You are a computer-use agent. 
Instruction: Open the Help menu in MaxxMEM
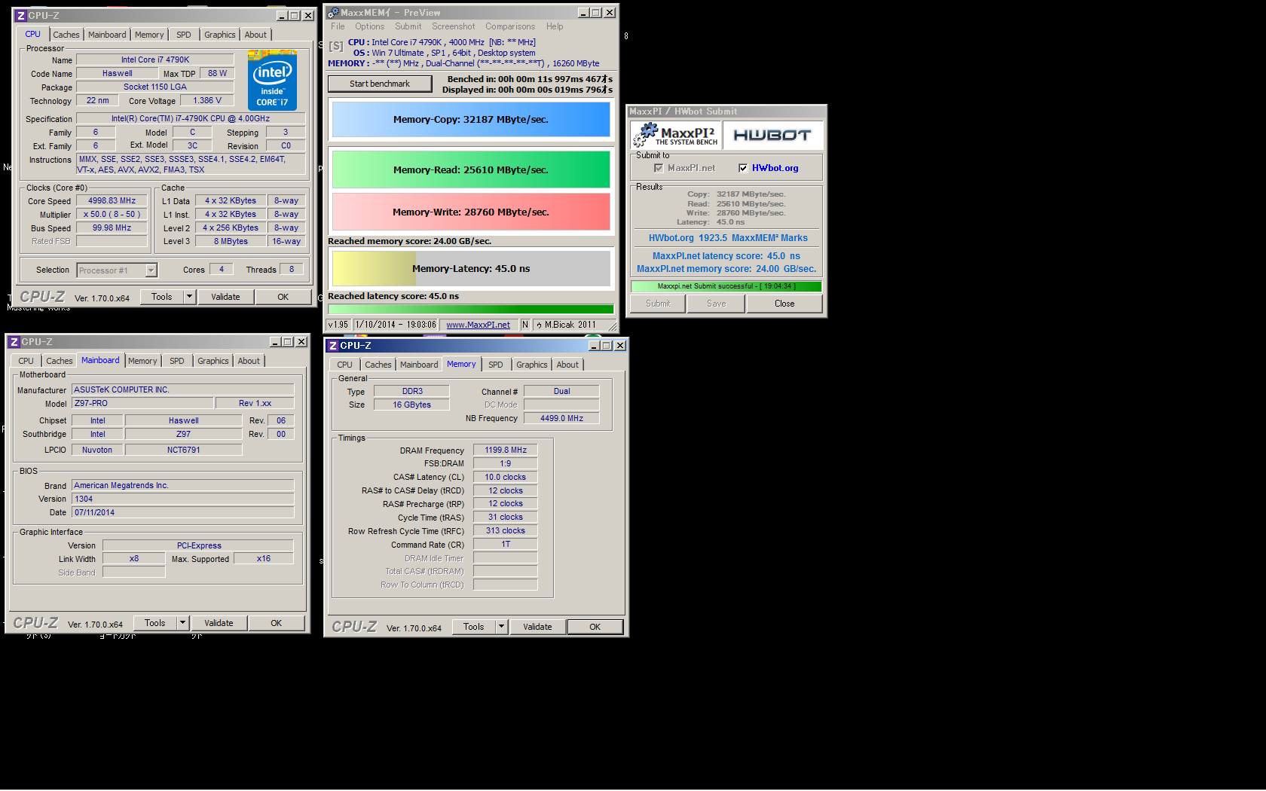click(555, 26)
